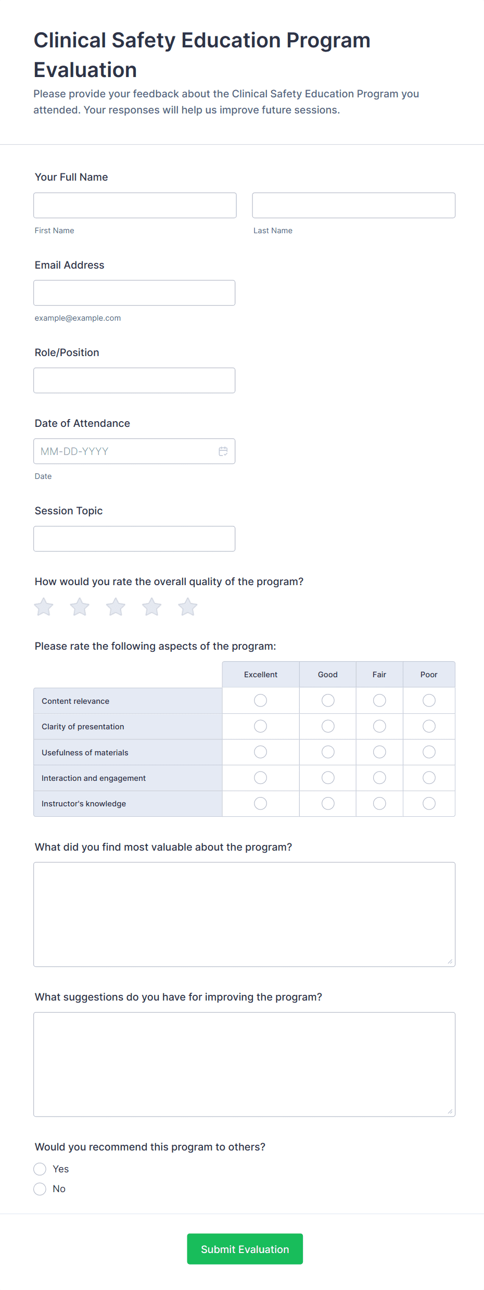Open the calendar date picker icon

pyautogui.click(x=223, y=451)
